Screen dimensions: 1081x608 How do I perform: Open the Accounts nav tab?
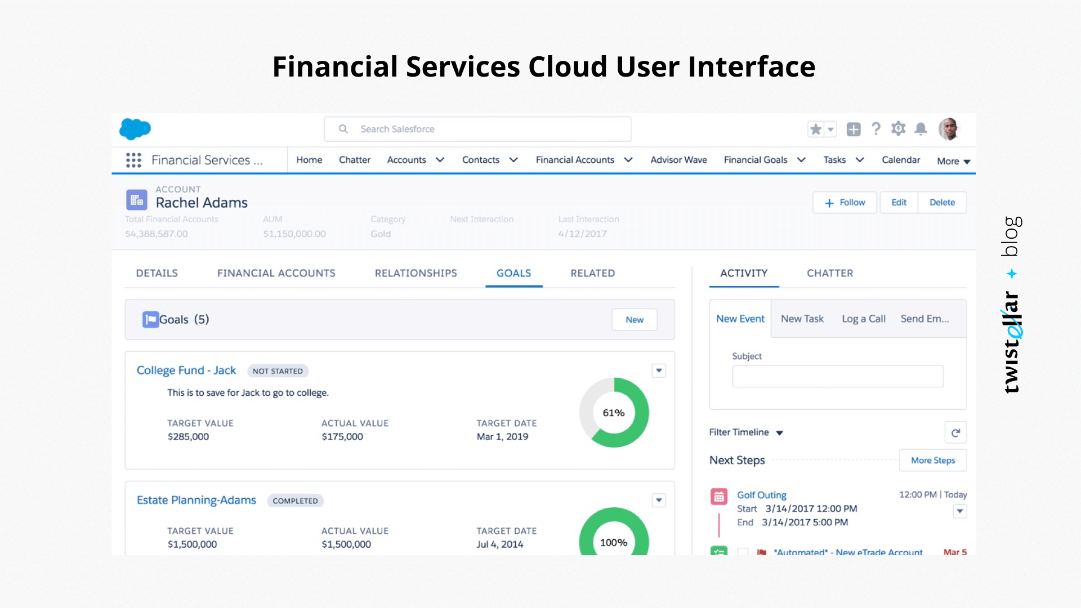[407, 160]
